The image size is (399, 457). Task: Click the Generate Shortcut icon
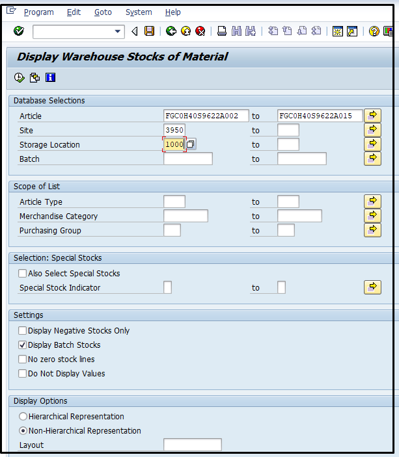pos(352,31)
